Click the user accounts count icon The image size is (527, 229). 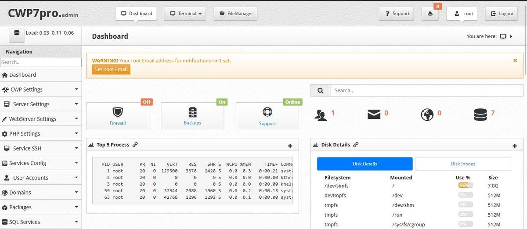tap(321, 115)
